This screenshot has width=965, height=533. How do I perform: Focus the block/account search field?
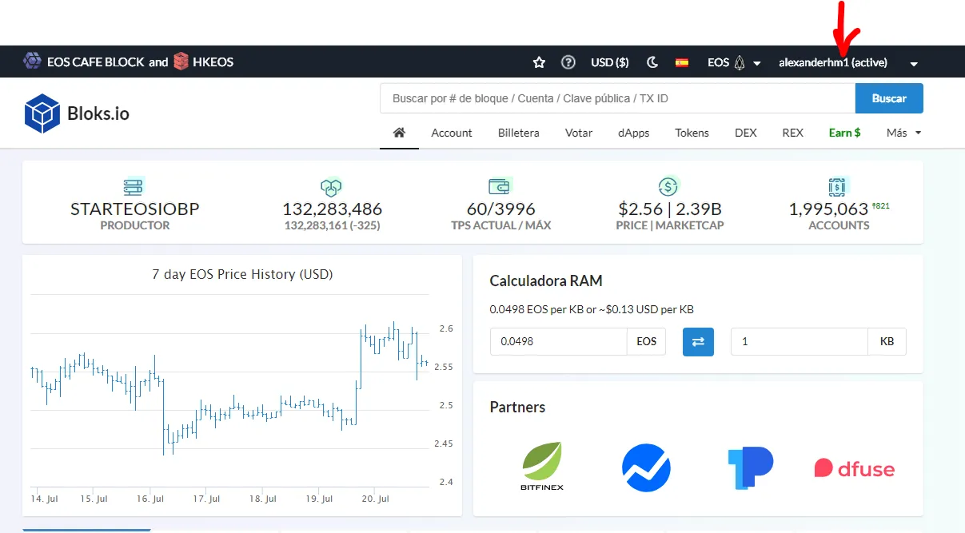tap(617, 98)
